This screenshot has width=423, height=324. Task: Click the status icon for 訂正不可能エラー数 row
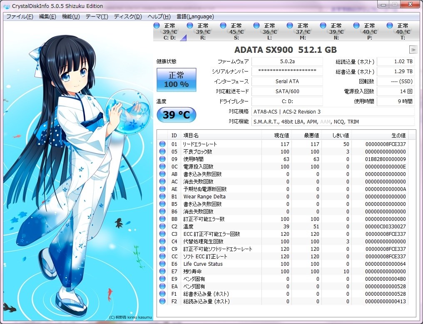click(162, 219)
